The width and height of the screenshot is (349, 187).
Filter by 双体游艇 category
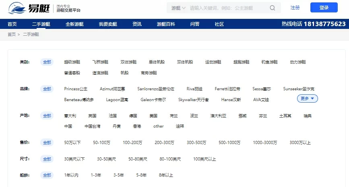tap(128, 62)
